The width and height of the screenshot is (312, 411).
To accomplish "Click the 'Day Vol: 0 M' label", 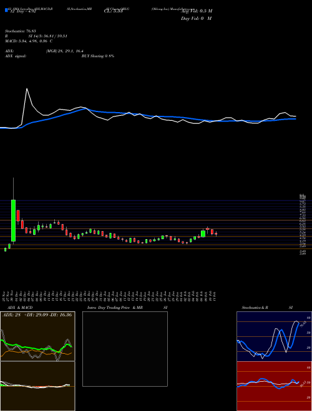I will pyautogui.click(x=196, y=19).
